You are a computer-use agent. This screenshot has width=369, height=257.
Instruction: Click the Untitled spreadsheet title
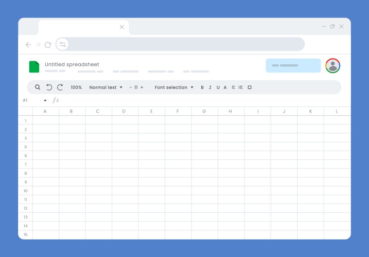[x=72, y=64]
